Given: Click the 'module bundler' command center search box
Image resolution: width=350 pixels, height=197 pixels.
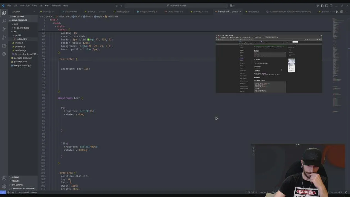Looking at the screenshot, I should 176,5.
